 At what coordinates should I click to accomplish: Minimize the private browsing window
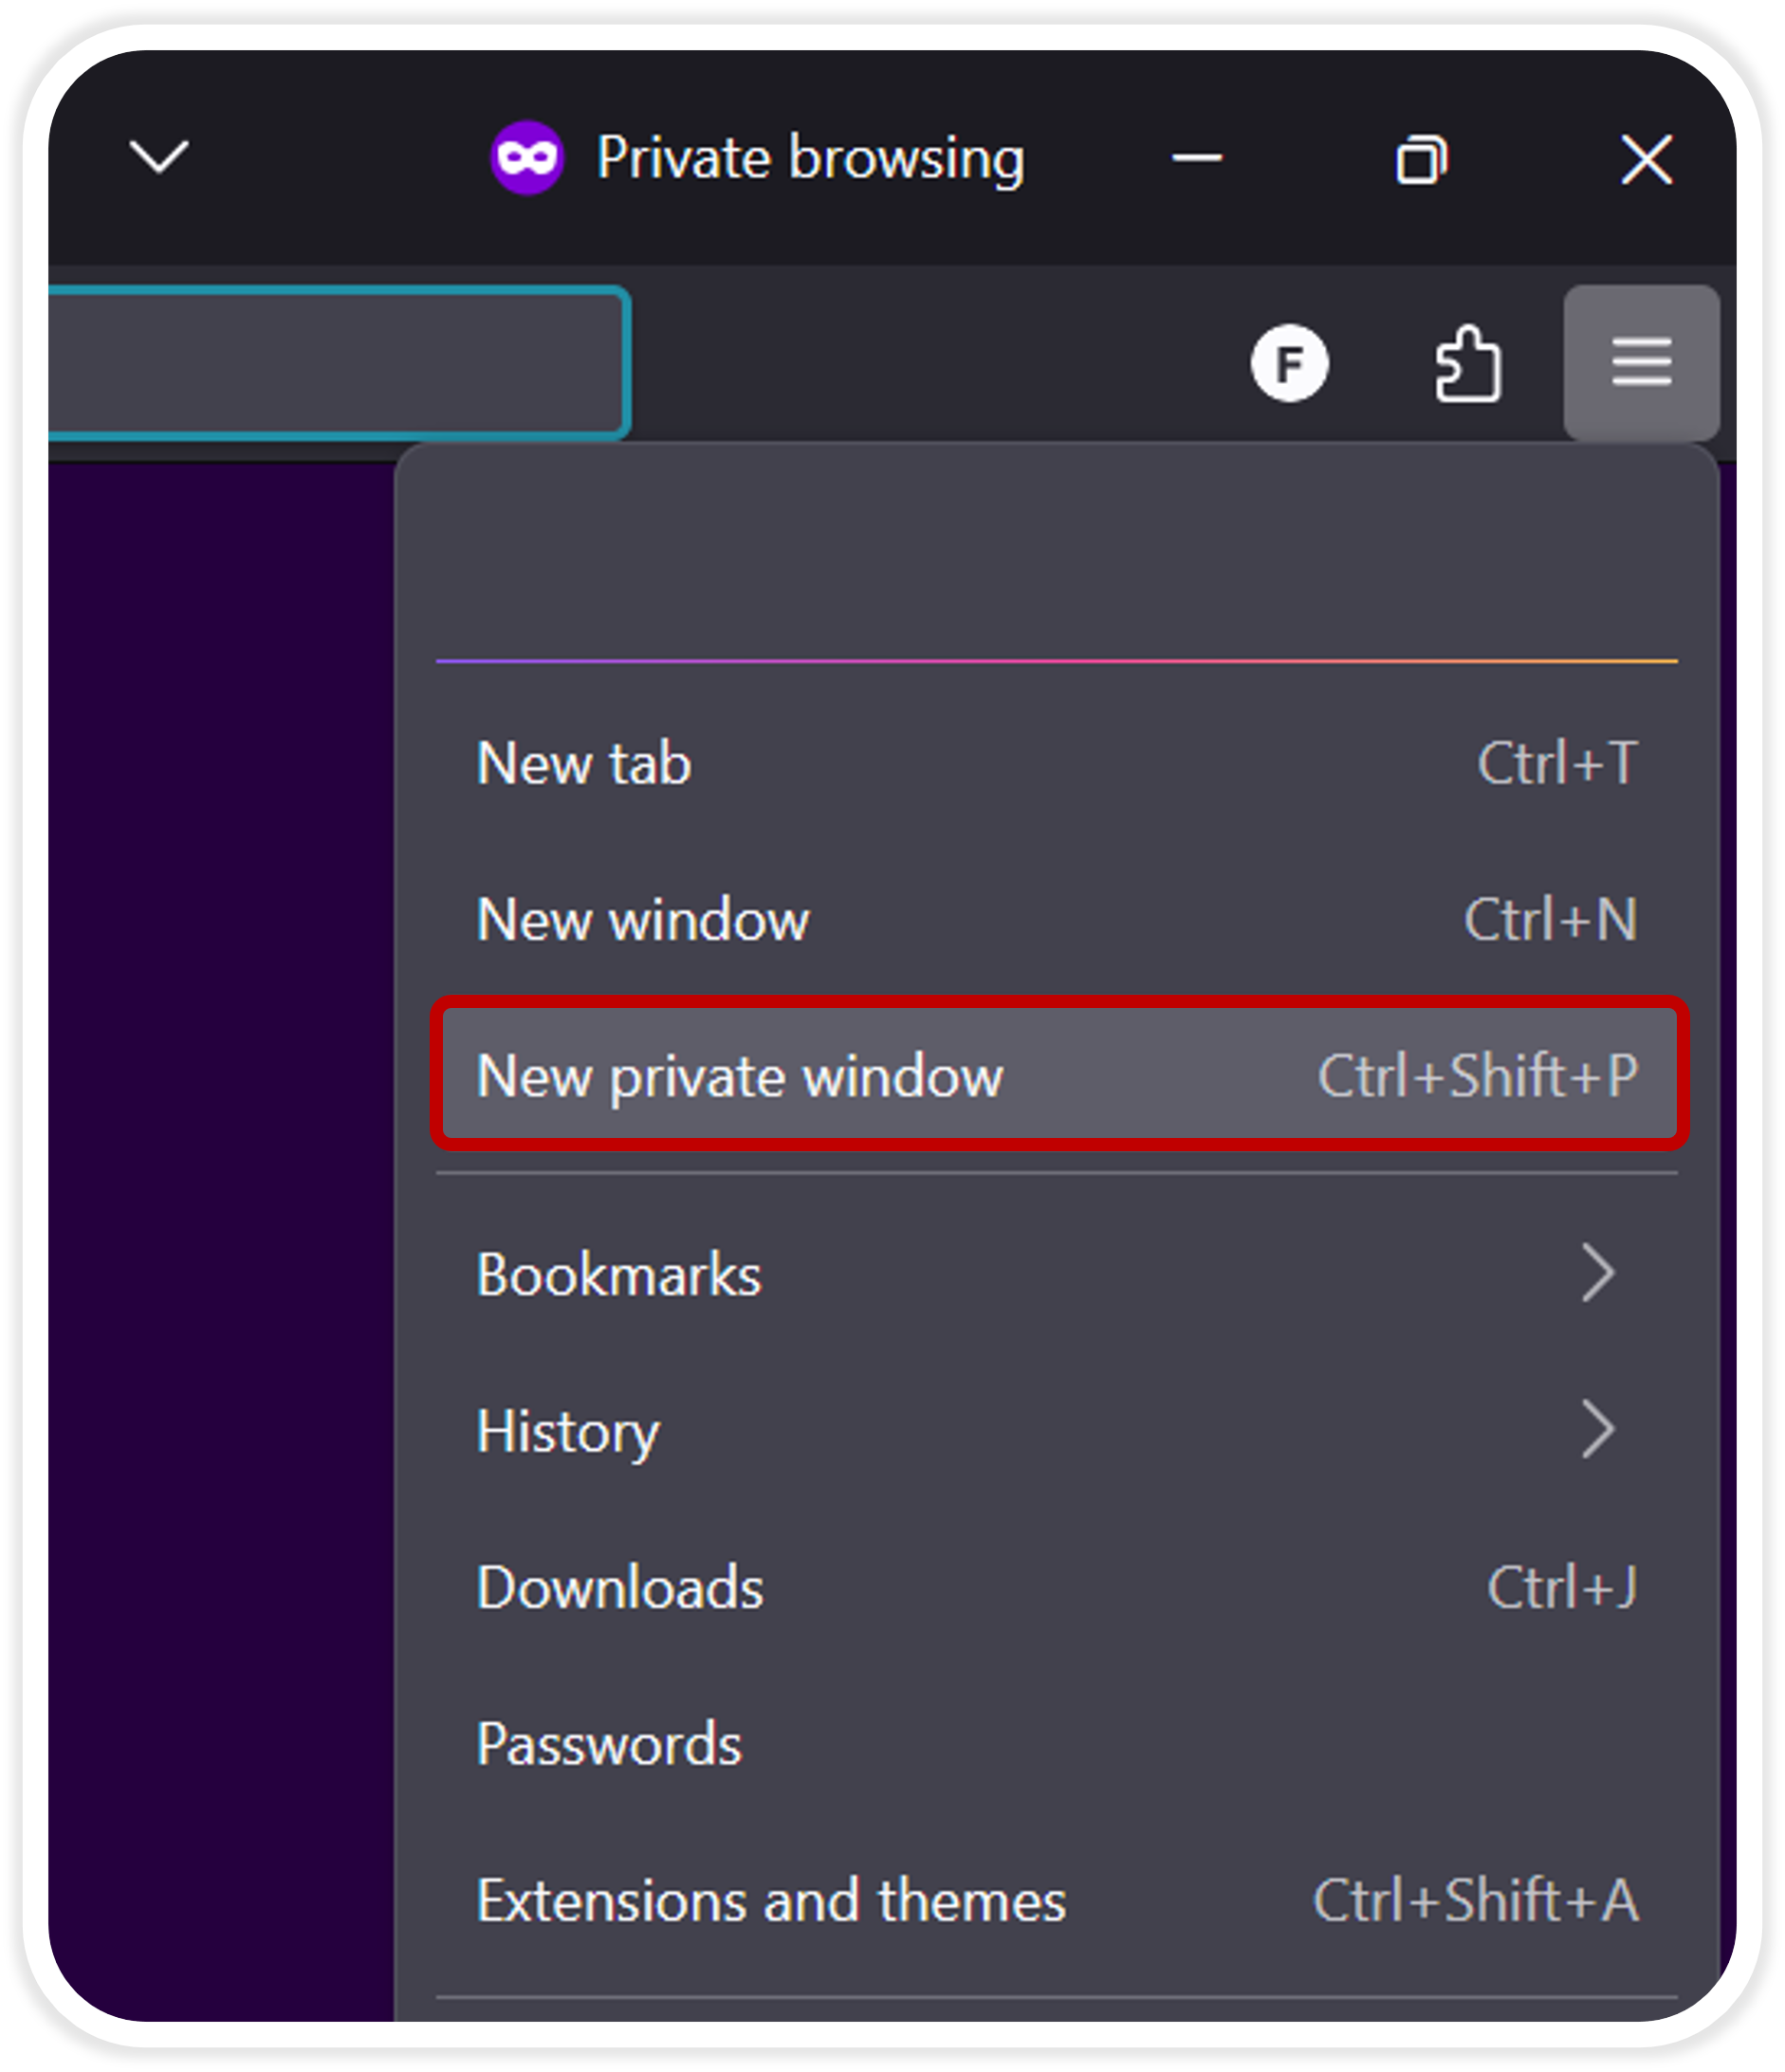(x=1196, y=158)
